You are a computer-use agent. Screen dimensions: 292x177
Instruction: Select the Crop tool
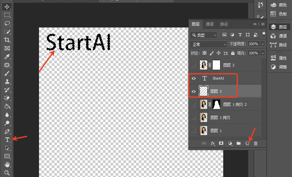point(7,40)
